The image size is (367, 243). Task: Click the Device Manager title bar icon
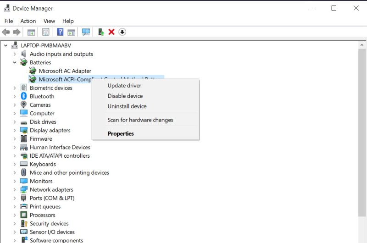pos(7,8)
